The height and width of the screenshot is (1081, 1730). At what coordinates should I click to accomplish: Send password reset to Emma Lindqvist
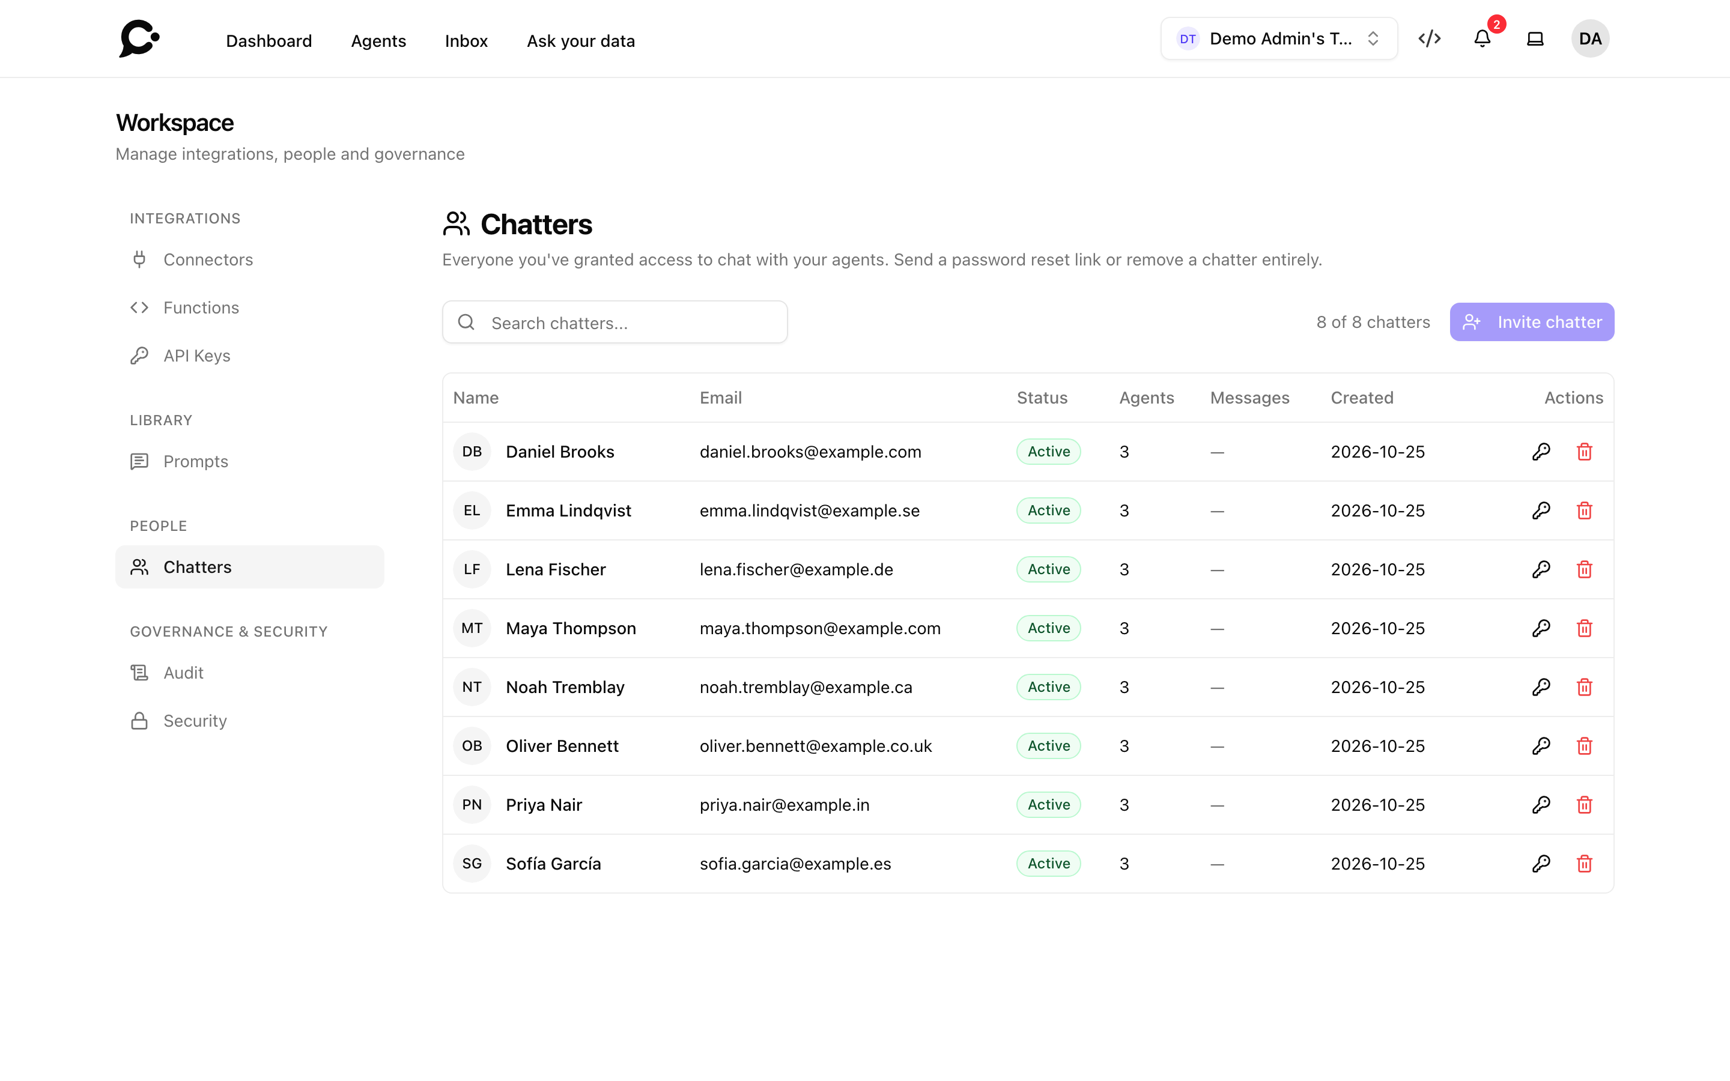[x=1541, y=510]
